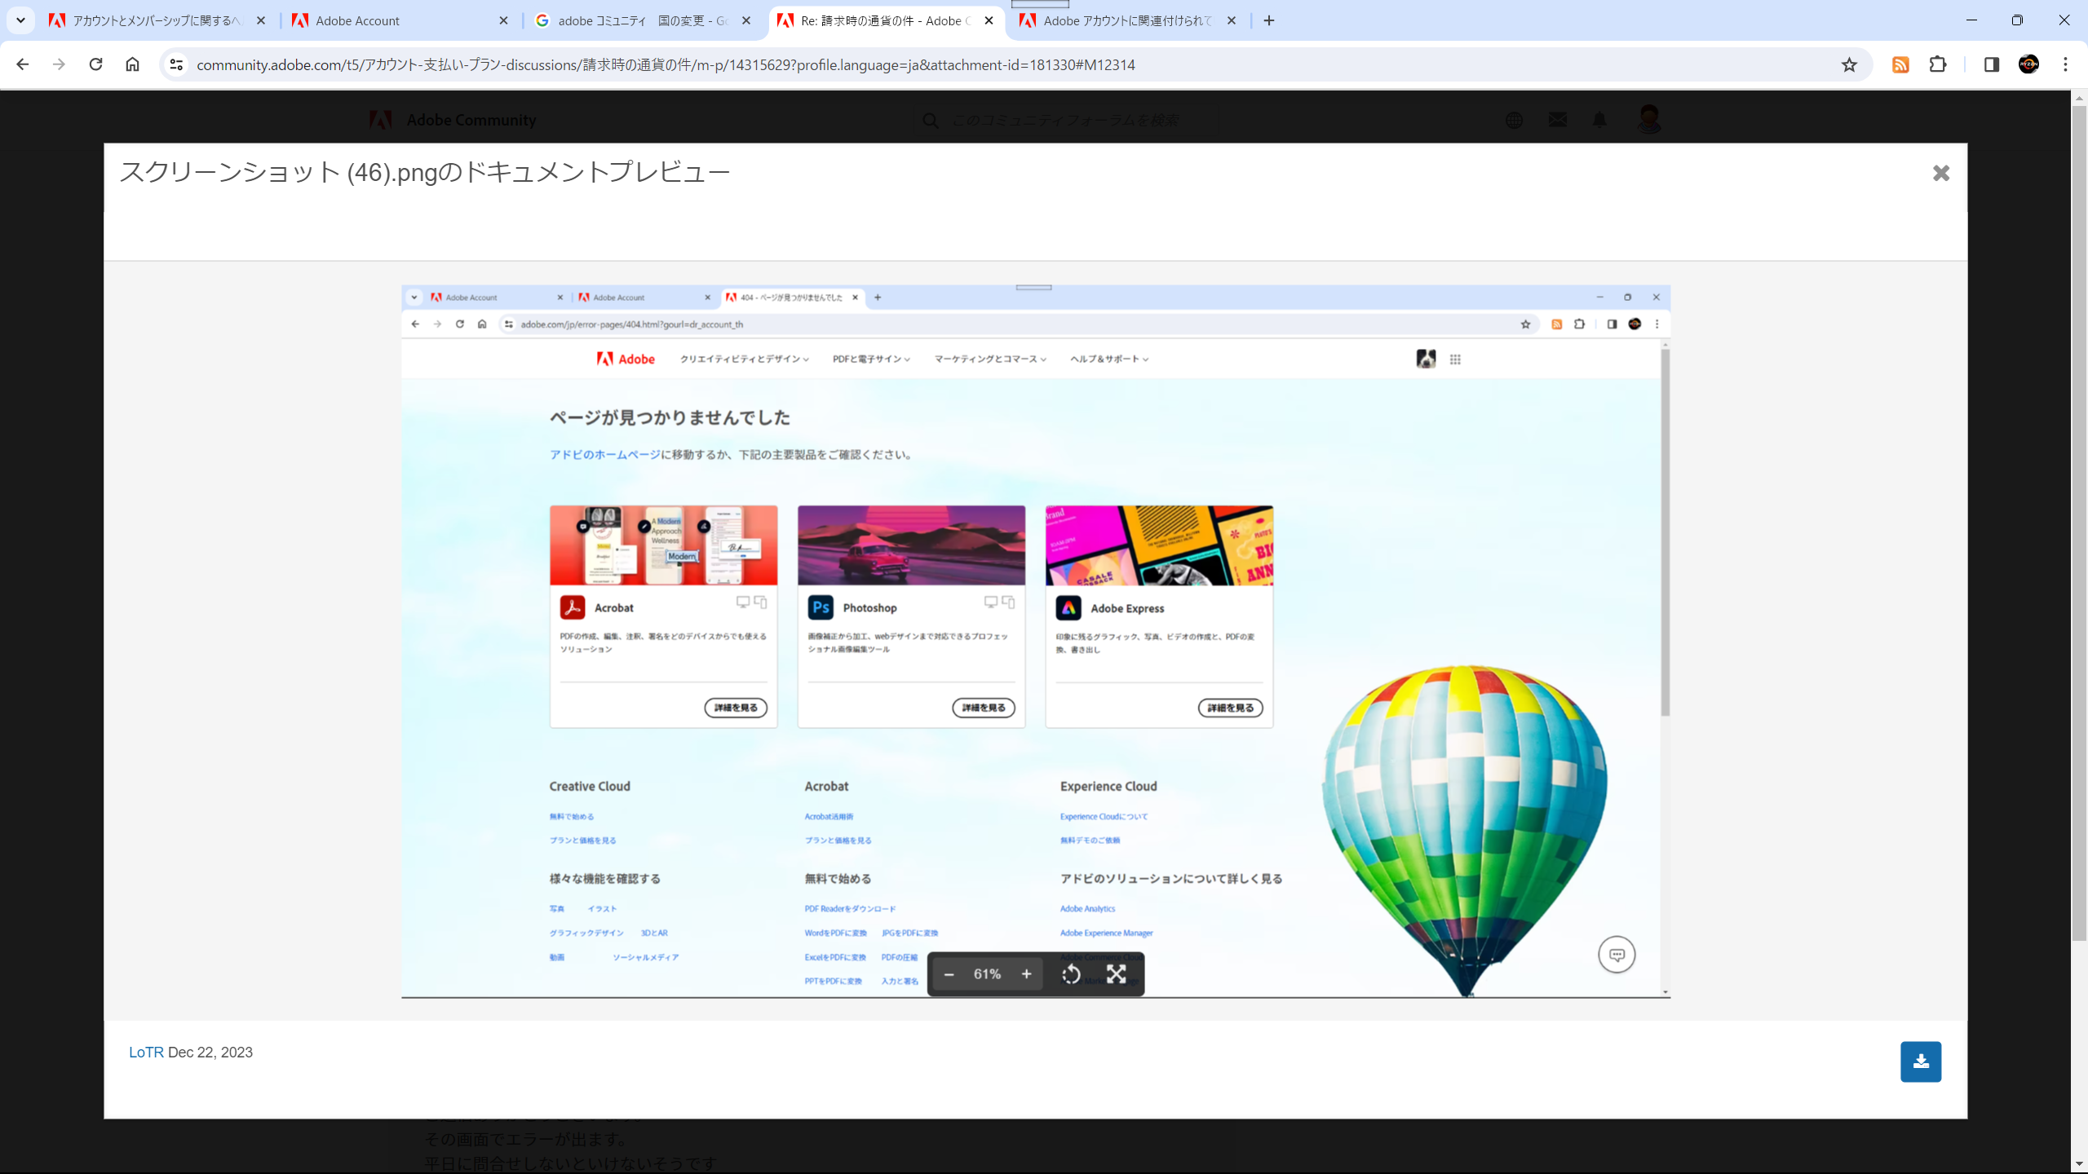
Task: Click the Adobe Community logo behind the overlay
Action: 453,120
